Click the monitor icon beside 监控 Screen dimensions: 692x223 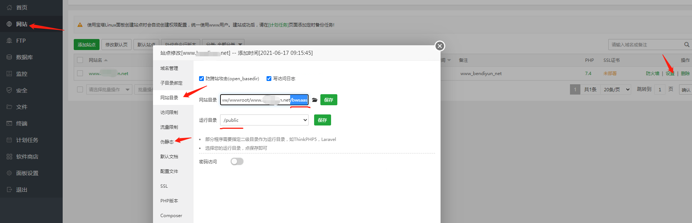coord(9,74)
